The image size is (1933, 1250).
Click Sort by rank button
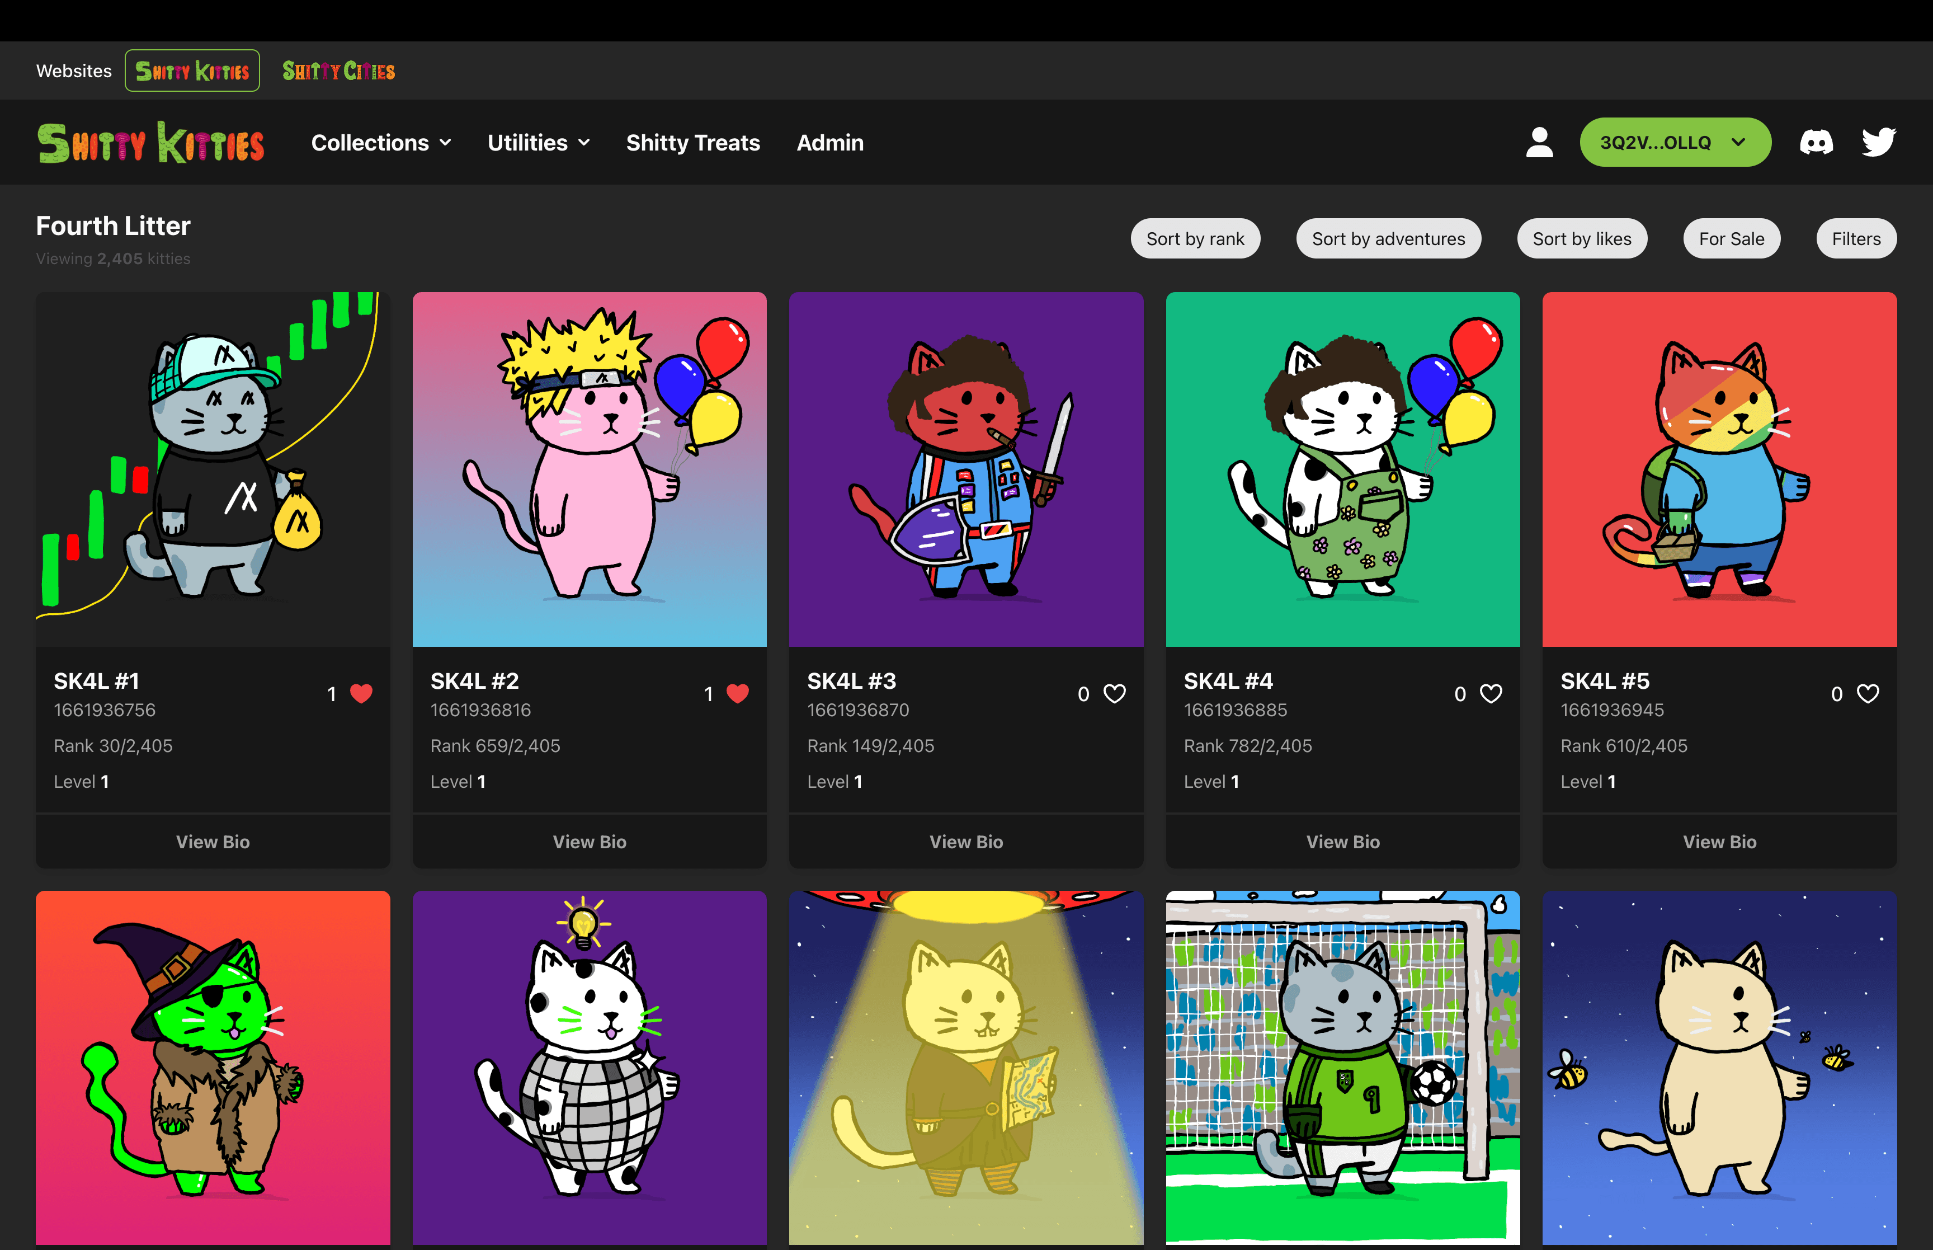(x=1195, y=238)
